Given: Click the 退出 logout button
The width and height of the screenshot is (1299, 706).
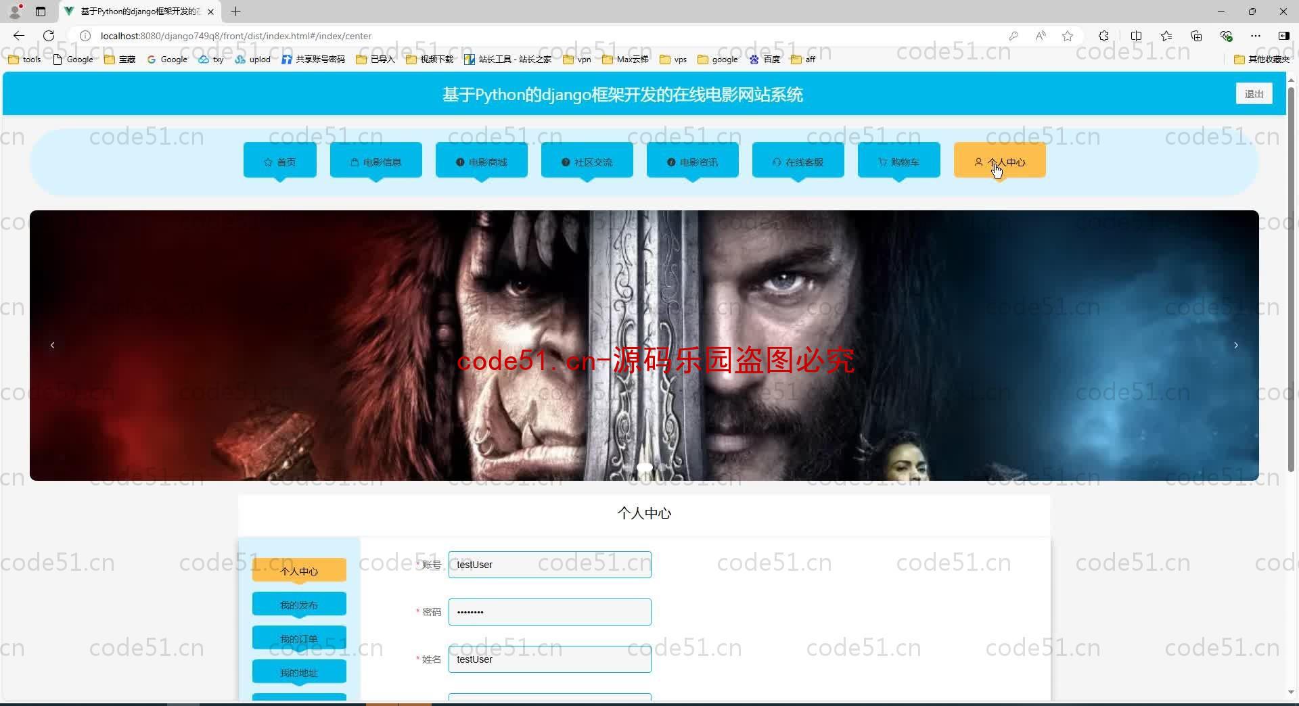Looking at the screenshot, I should pyautogui.click(x=1254, y=94).
